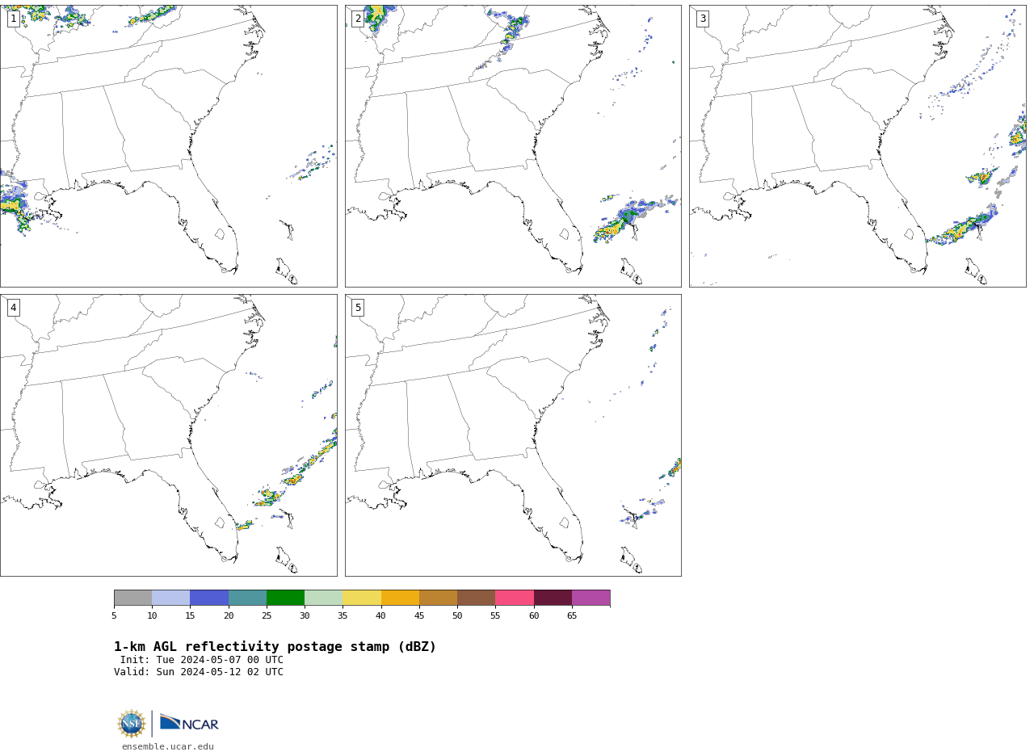Click the colorbar tick label 5
The image size is (1034, 756).
[x=114, y=616]
